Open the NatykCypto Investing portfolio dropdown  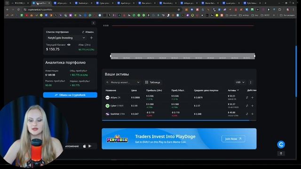pyautogui.click(x=66, y=38)
